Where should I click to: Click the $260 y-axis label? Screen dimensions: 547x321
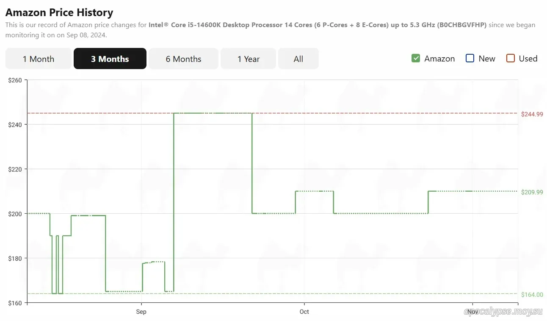click(x=15, y=80)
